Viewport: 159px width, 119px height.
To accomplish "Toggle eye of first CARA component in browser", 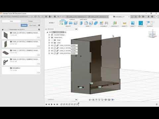I will [x=52, y=45].
